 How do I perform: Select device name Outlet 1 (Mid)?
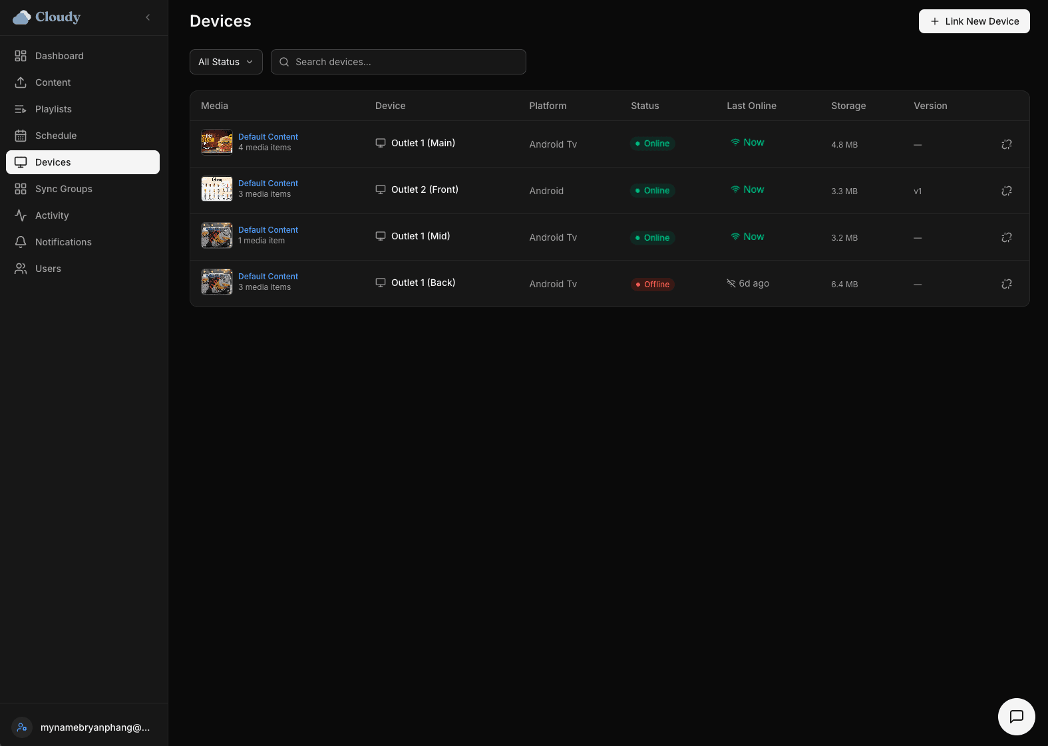coord(421,236)
